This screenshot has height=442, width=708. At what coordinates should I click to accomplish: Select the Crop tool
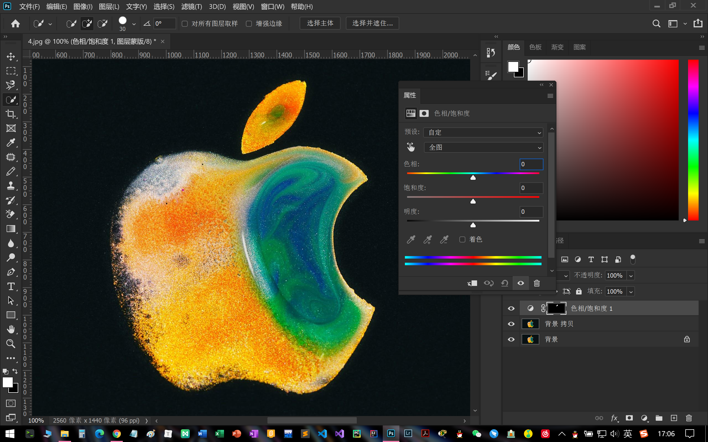pyautogui.click(x=11, y=114)
